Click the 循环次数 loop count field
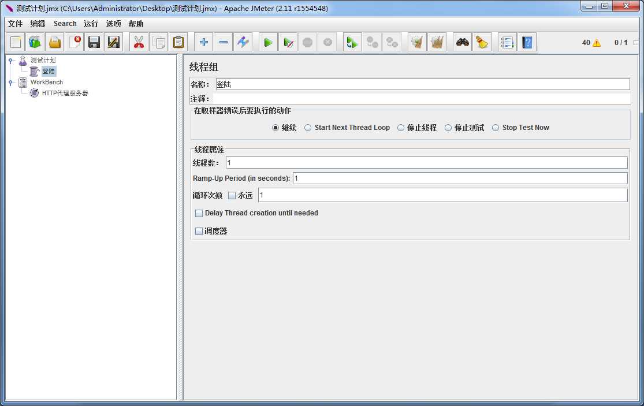This screenshot has width=644, height=406. click(x=443, y=195)
